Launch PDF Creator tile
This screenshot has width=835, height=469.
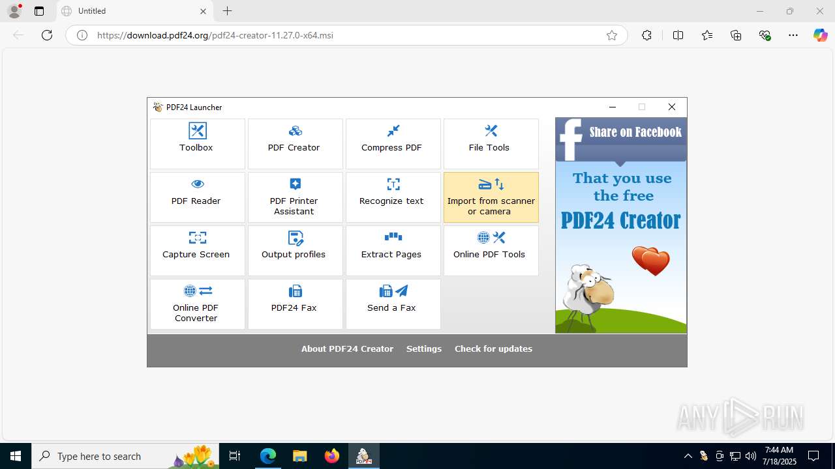pyautogui.click(x=296, y=144)
